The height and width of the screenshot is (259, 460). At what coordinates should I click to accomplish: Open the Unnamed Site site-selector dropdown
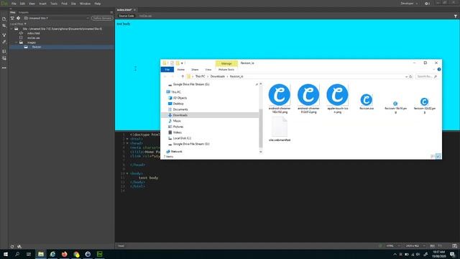(x=57, y=18)
